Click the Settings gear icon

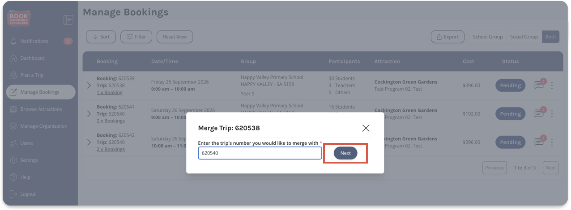[13, 160]
